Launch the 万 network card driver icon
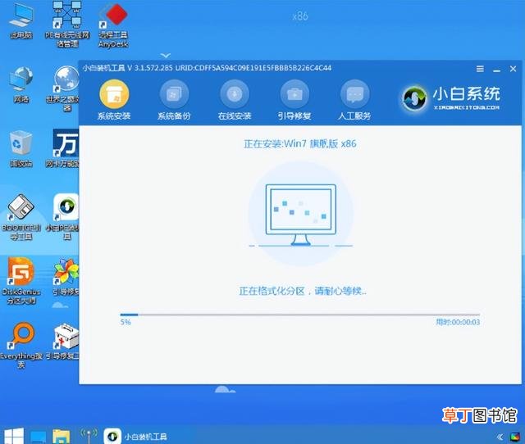This screenshot has height=444, width=525. (x=65, y=147)
